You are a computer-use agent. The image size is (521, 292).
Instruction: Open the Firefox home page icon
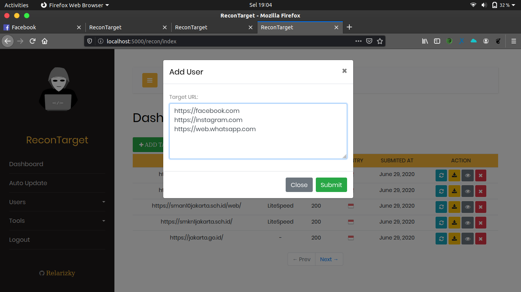(45, 41)
